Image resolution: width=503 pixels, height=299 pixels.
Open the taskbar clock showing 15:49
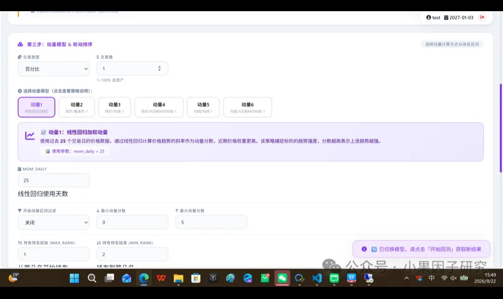coord(485,278)
